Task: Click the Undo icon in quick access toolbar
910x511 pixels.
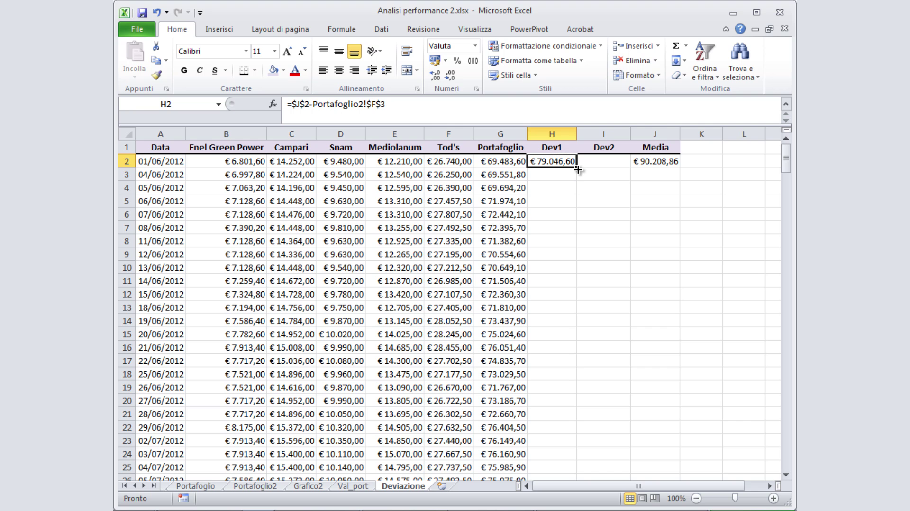Action: (x=157, y=12)
